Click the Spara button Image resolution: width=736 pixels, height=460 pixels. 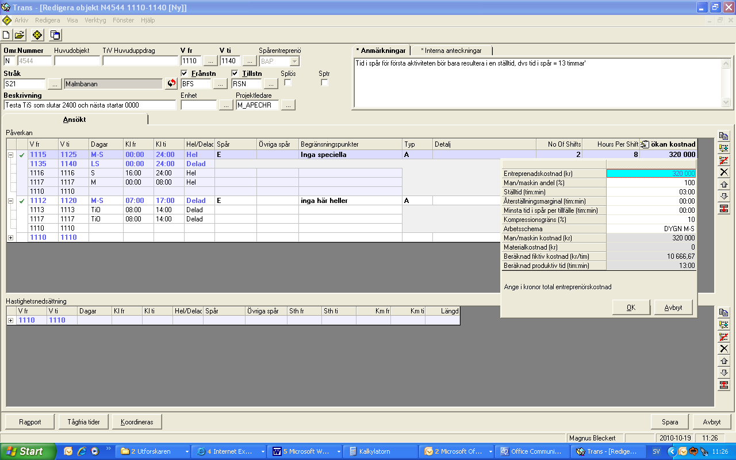[670, 422]
